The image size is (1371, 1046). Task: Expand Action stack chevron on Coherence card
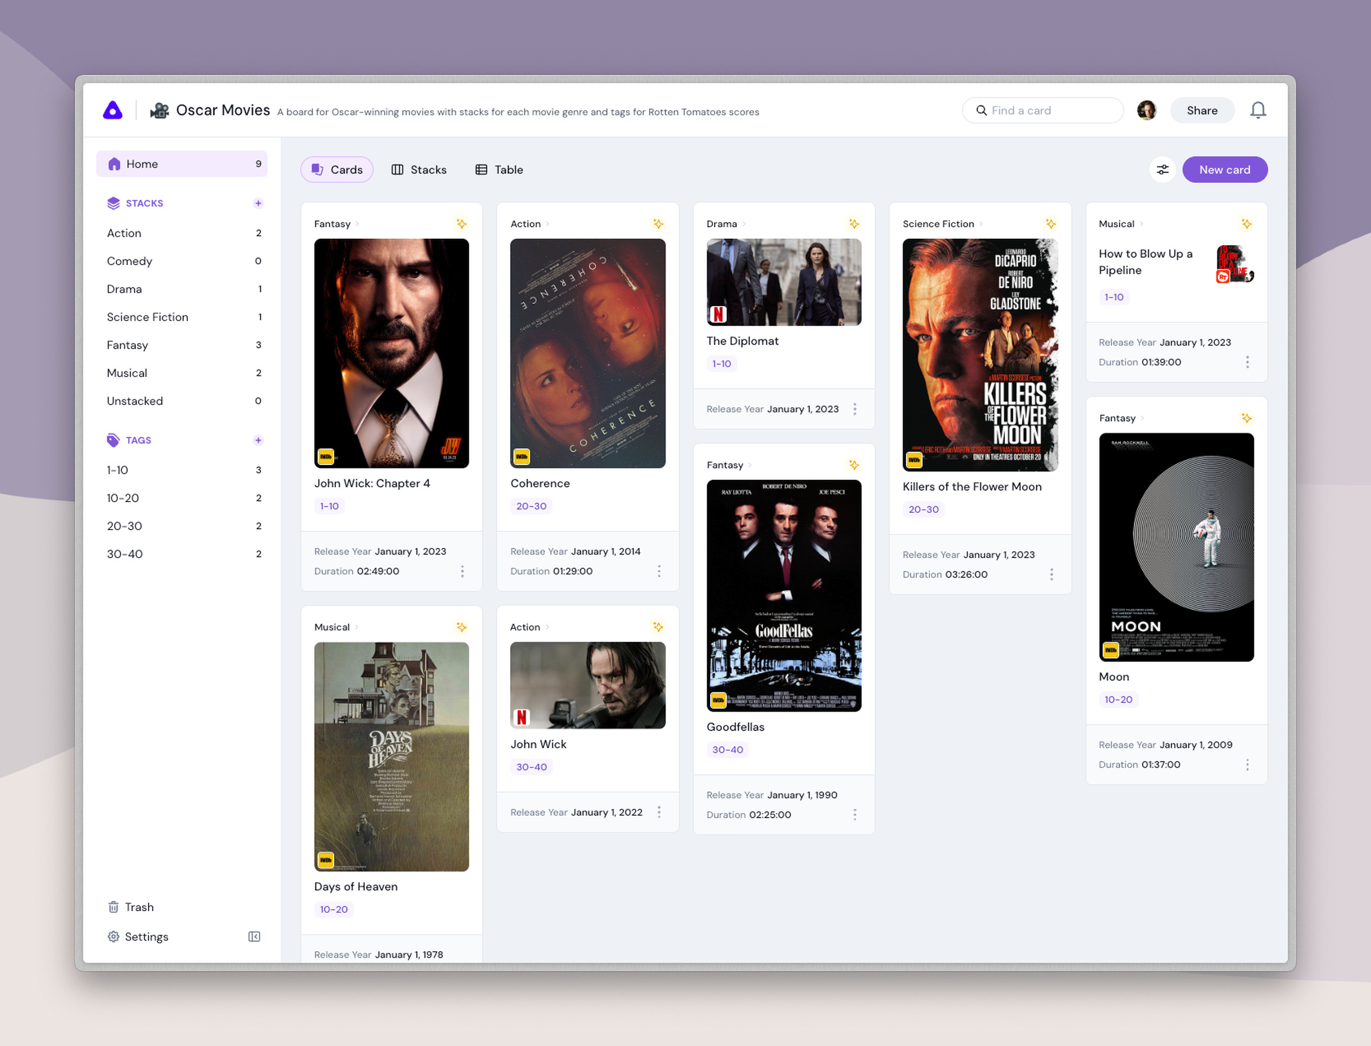547,224
